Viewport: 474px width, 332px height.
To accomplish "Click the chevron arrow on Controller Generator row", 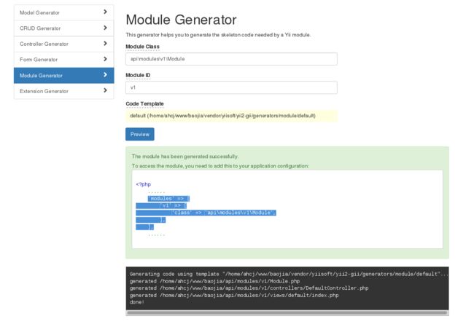I will (105, 44).
